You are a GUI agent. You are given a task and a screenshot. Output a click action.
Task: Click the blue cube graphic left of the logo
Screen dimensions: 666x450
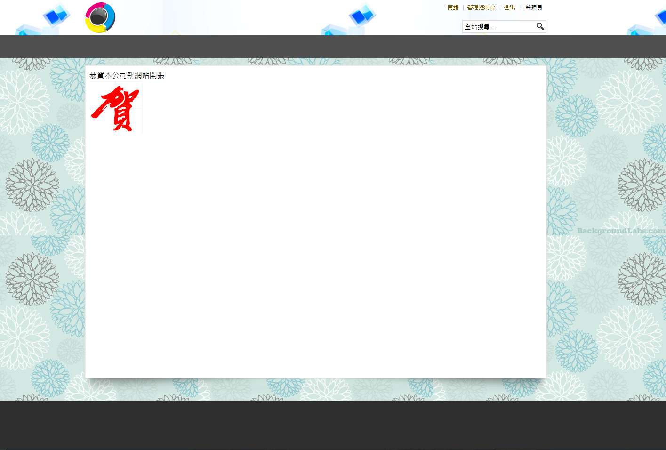56,16
